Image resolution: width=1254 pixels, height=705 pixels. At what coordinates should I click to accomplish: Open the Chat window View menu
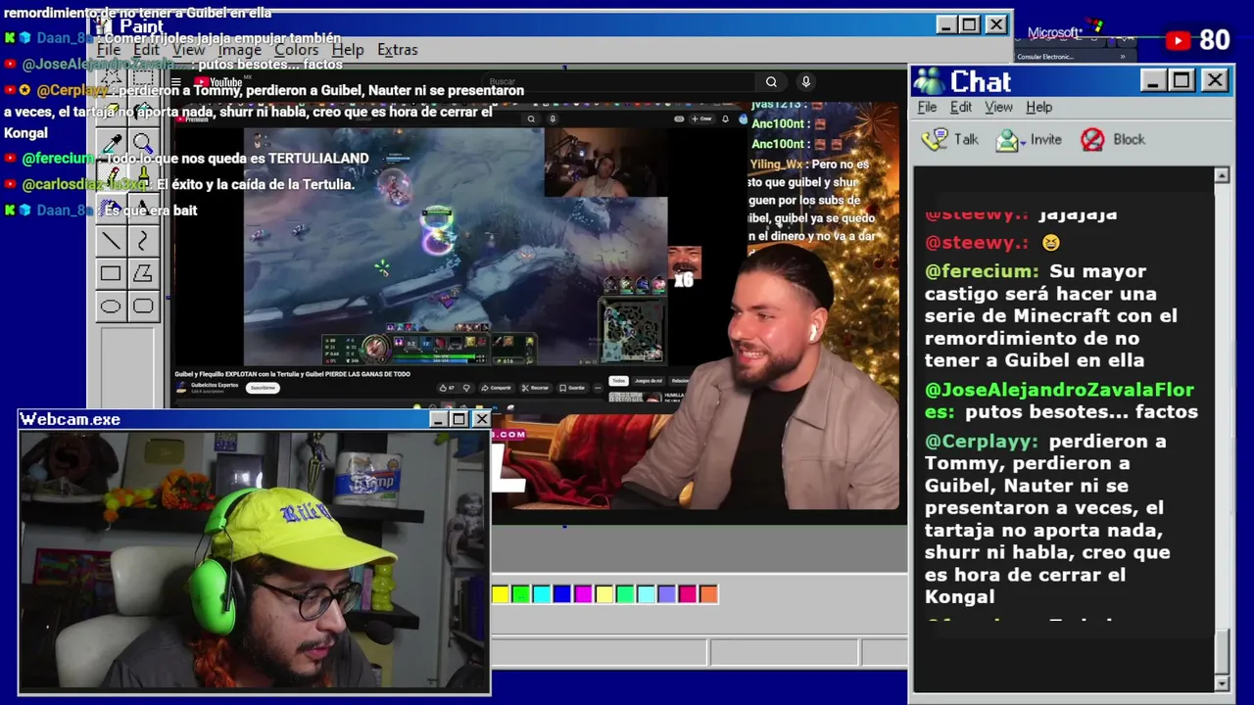point(998,107)
